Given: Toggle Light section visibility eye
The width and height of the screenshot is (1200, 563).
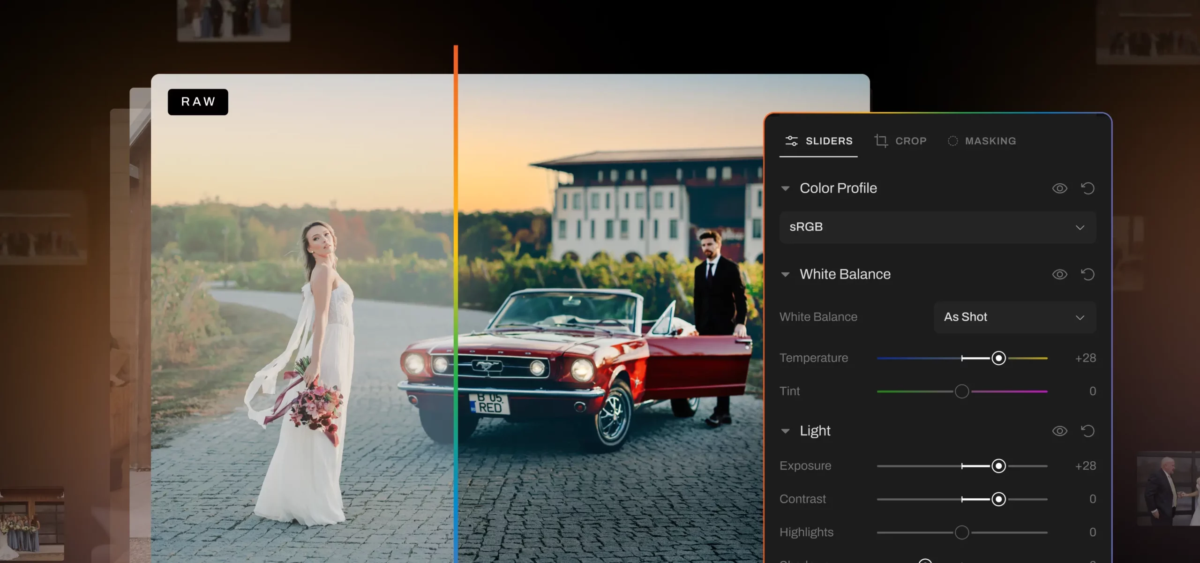Looking at the screenshot, I should [1059, 431].
